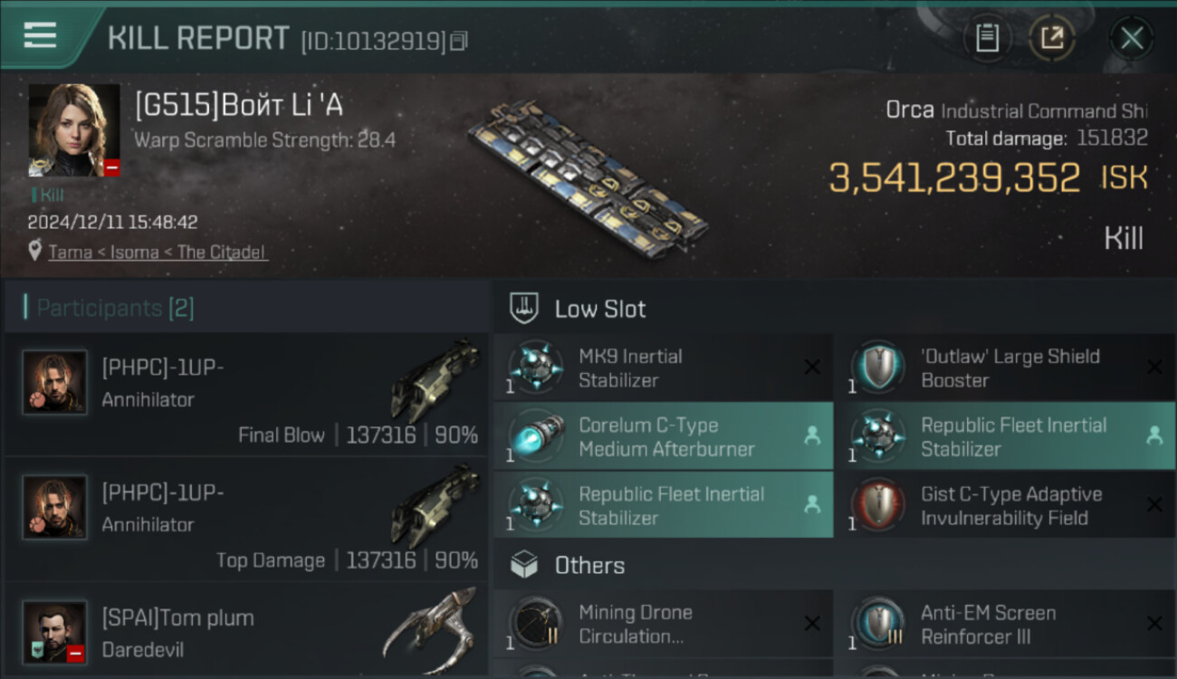Viewport: 1177px width, 679px height.
Task: Close the kill report window
Action: pyautogui.click(x=1132, y=38)
